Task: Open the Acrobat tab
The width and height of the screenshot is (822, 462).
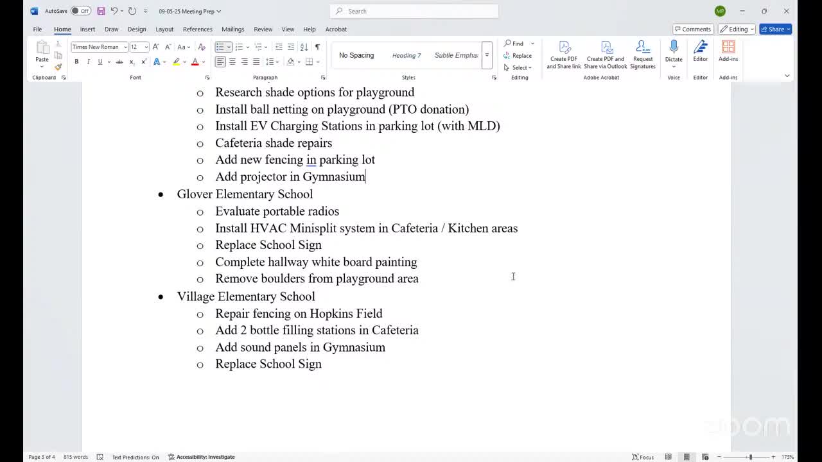Action: [x=336, y=29]
